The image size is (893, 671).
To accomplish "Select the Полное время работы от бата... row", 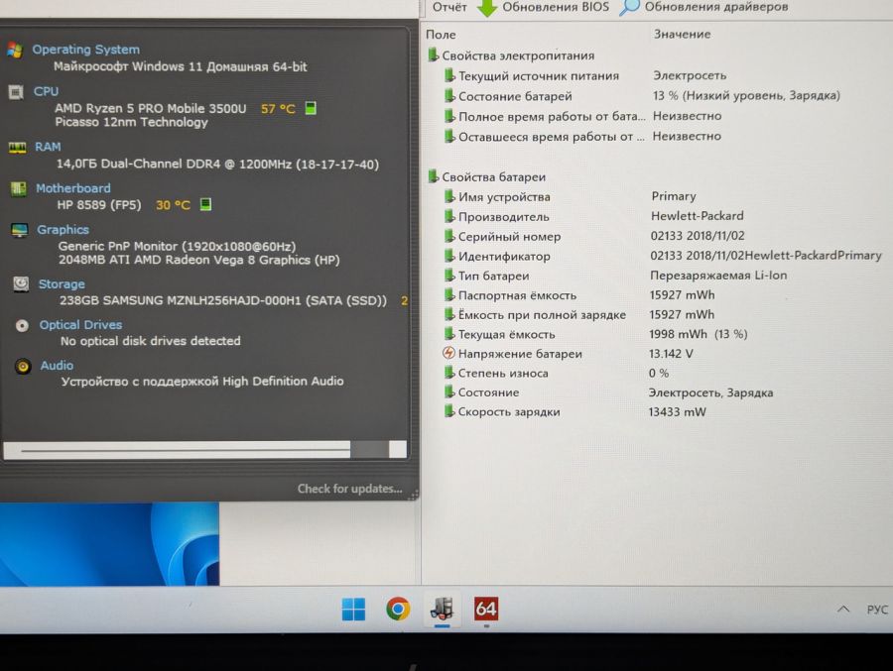I will click(x=582, y=117).
